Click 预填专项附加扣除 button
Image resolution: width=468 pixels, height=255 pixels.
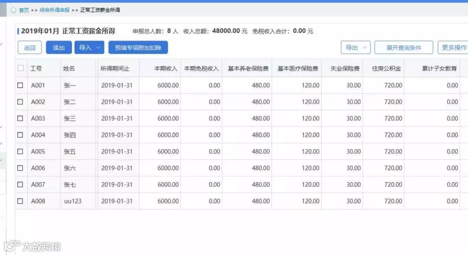point(138,48)
